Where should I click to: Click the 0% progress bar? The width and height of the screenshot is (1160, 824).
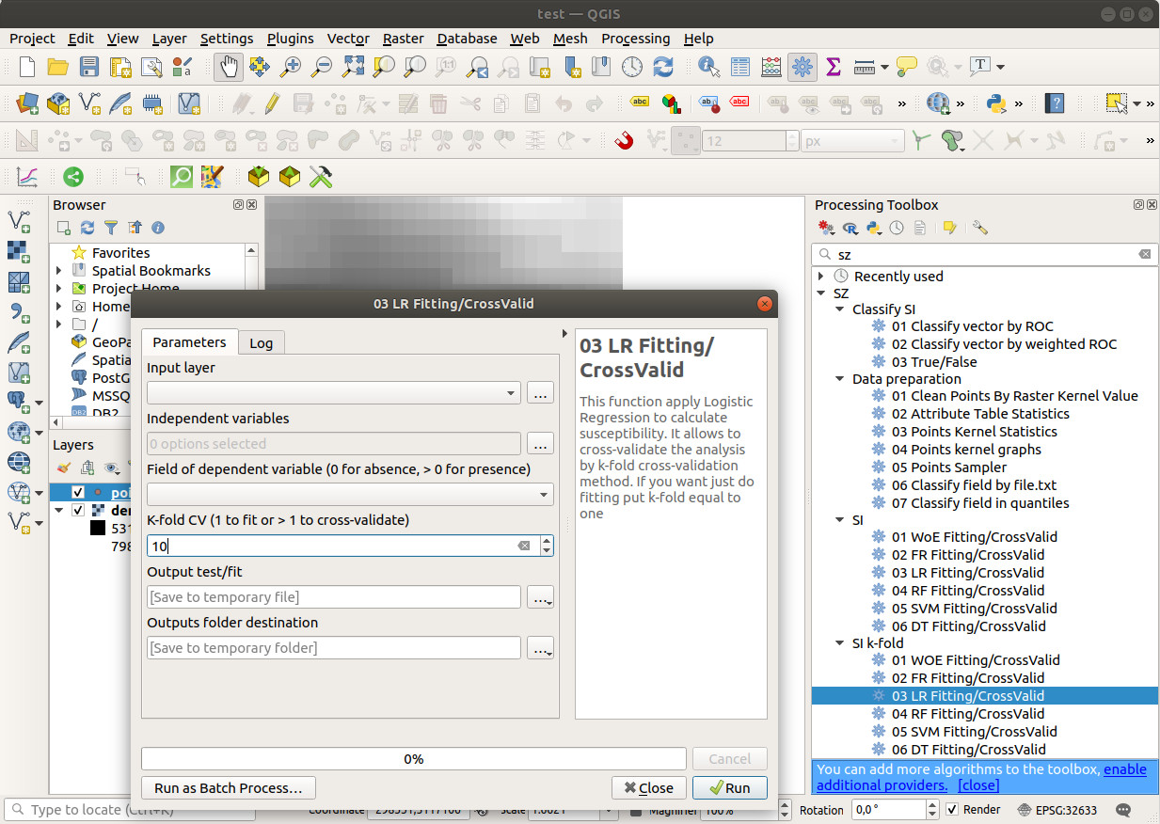(x=414, y=759)
